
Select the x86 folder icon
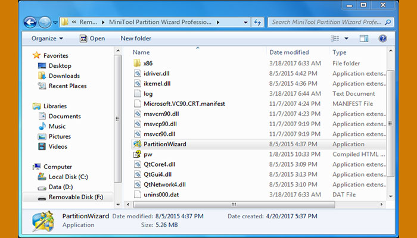(x=137, y=63)
